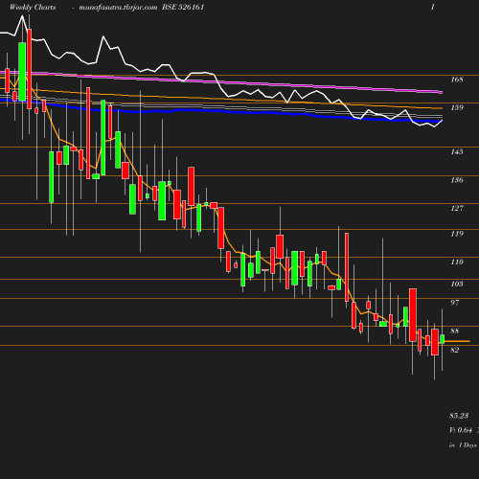
Task: Click the 145 price axis label
Action: (x=457, y=151)
